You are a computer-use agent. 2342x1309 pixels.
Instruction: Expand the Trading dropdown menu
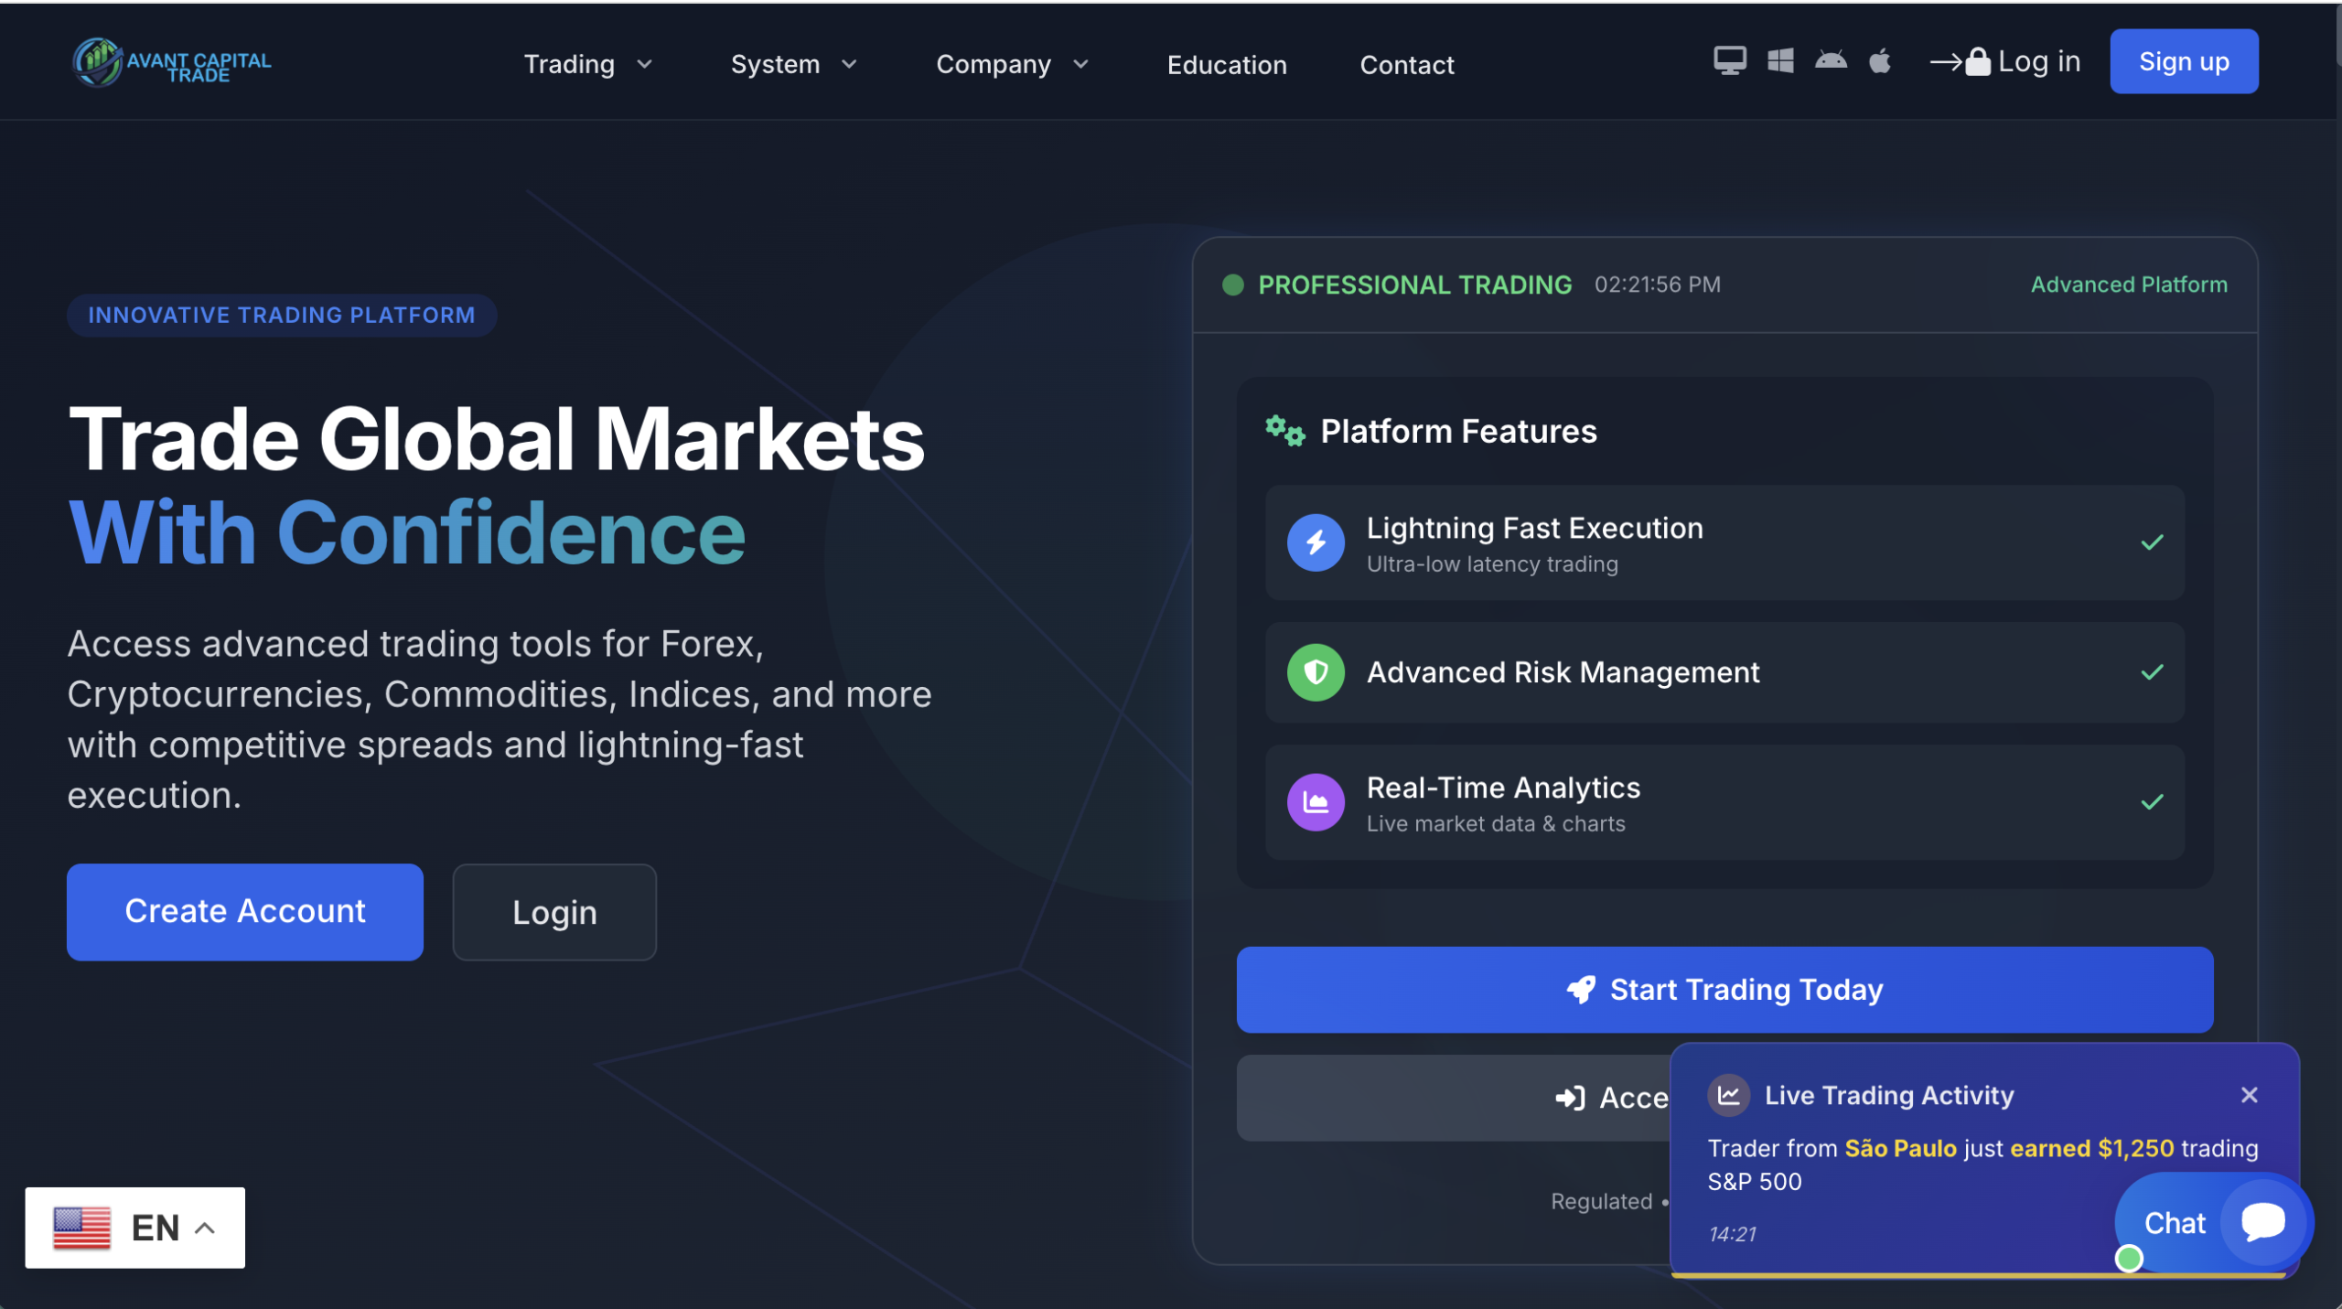click(x=587, y=64)
